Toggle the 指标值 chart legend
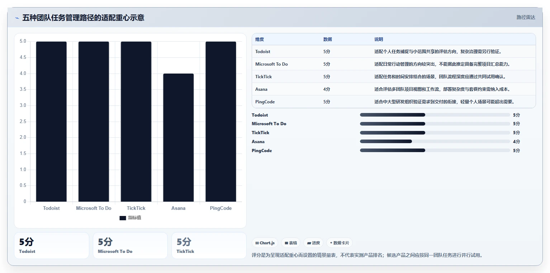 tap(130, 218)
